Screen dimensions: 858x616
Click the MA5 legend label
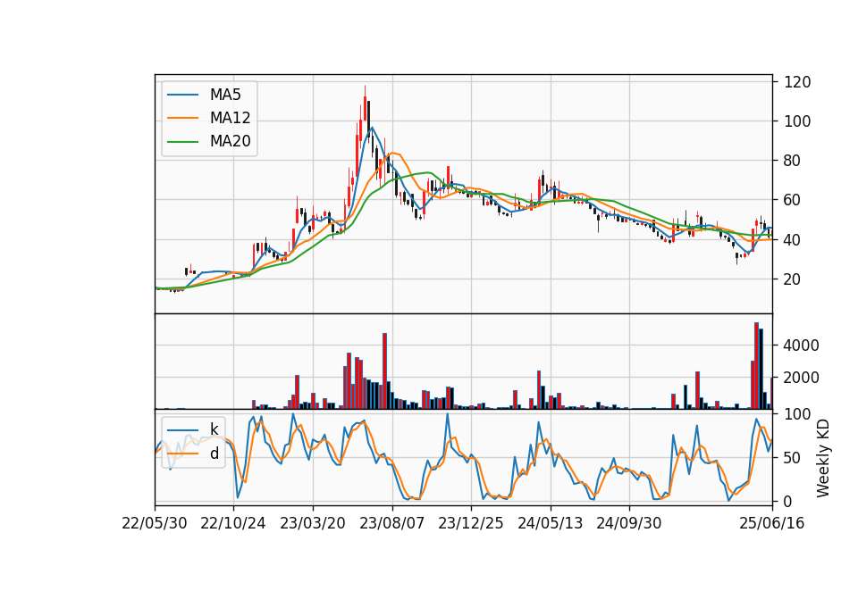[225, 95]
